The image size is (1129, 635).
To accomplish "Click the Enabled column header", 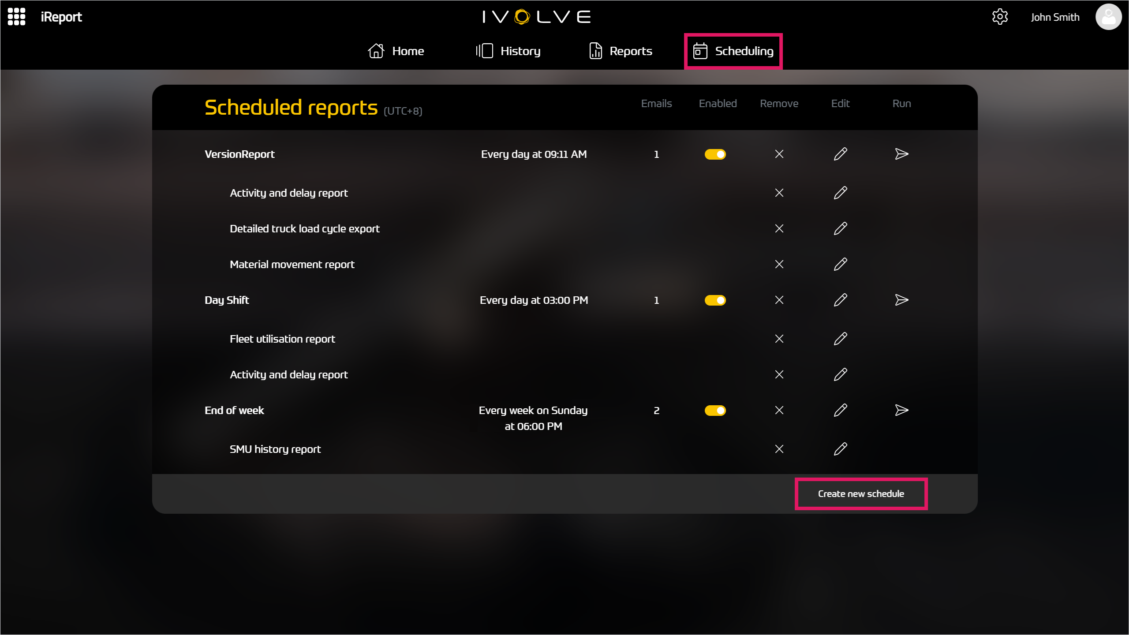I will [718, 103].
